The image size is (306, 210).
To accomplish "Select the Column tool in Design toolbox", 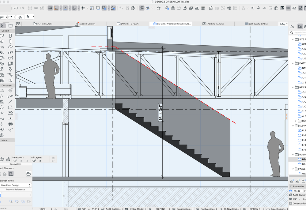I will tap(10, 41).
